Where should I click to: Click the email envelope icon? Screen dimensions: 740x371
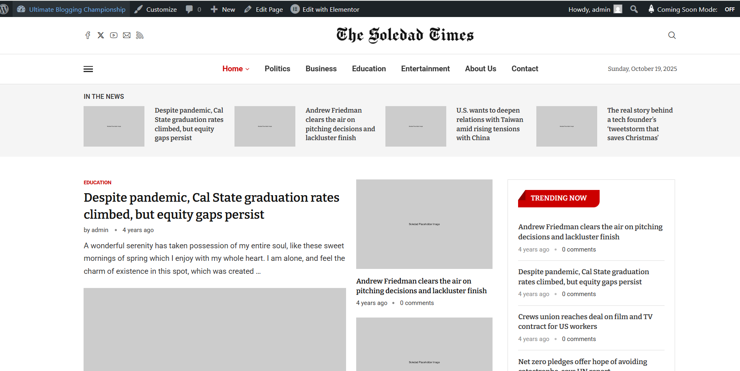tap(127, 35)
